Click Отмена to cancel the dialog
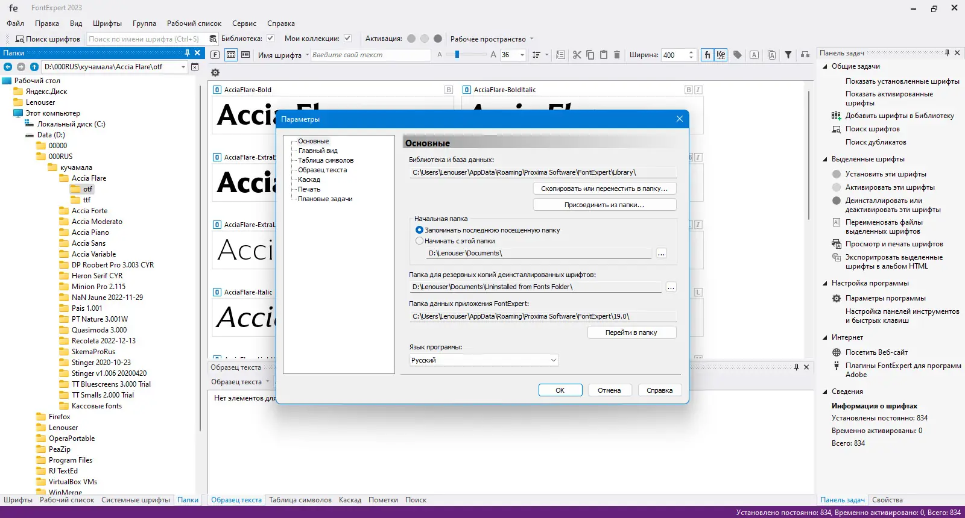 [x=609, y=390]
